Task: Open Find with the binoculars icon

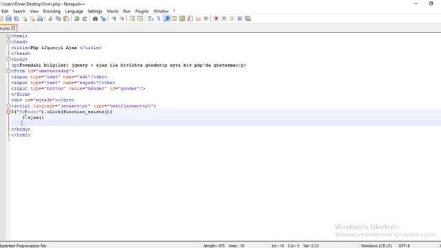Action: [x=95, y=19]
